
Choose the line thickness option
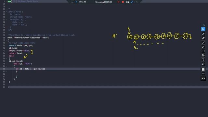tap(203, 74)
